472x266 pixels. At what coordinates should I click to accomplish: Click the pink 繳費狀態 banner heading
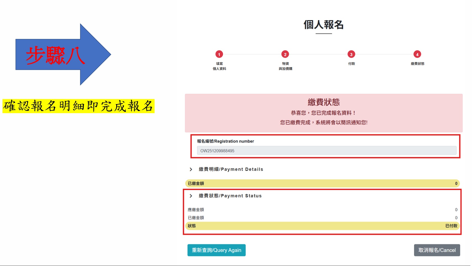coord(323,102)
